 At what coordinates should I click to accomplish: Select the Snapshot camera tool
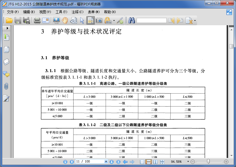[99, 20]
